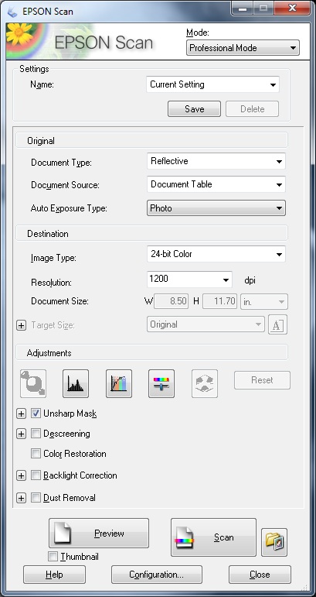This screenshot has width=316, height=597.
Task: Click the Document Size width field
Action: pyautogui.click(x=172, y=301)
